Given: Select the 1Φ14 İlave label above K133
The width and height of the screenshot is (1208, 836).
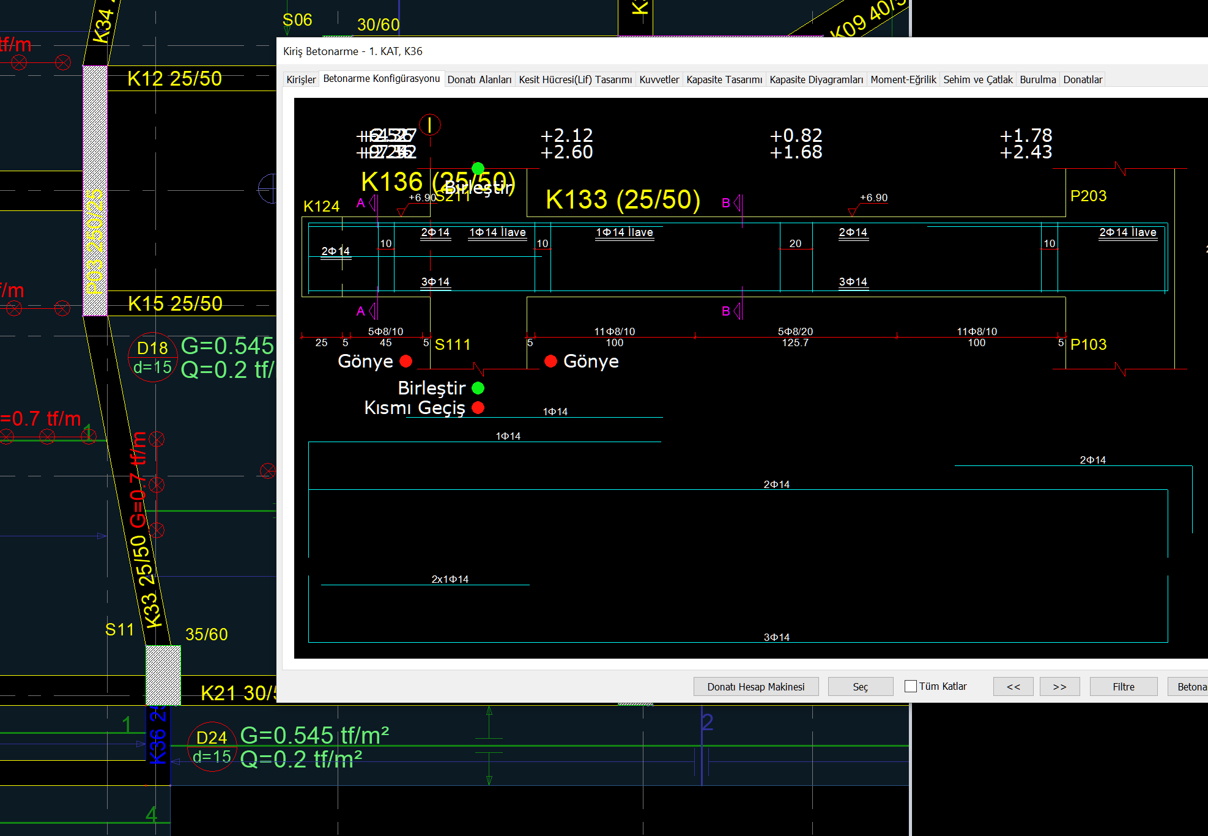Looking at the screenshot, I should point(624,232).
